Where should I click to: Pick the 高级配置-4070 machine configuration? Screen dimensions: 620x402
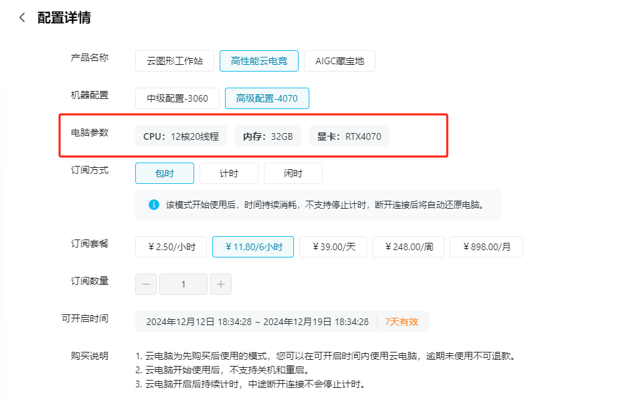pyautogui.click(x=267, y=98)
